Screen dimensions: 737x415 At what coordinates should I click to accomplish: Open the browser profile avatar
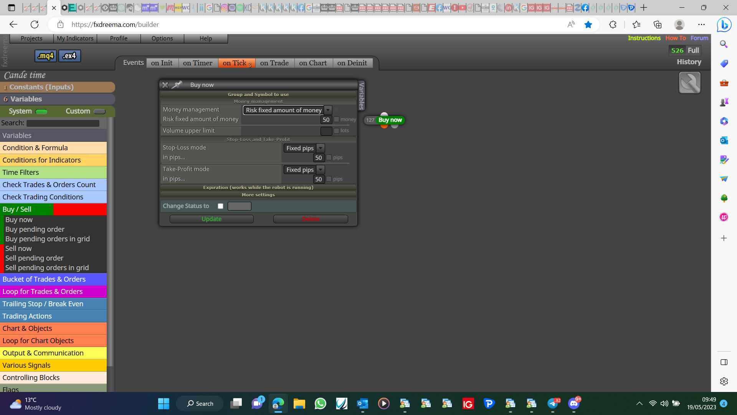click(x=679, y=25)
